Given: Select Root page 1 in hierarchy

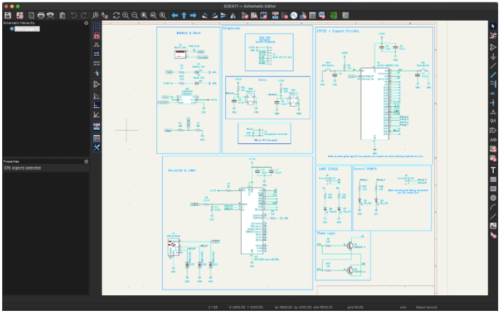Looking at the screenshot, I should pyautogui.click(x=27, y=29).
